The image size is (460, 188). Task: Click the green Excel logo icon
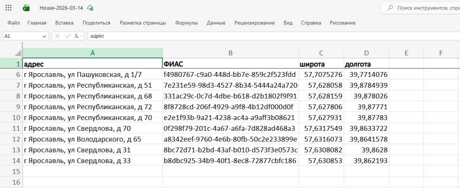click(x=26, y=8)
